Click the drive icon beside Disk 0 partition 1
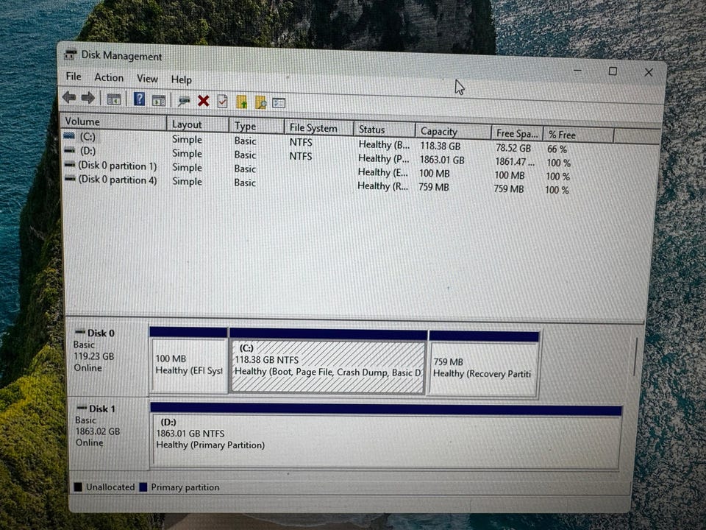 [70, 164]
